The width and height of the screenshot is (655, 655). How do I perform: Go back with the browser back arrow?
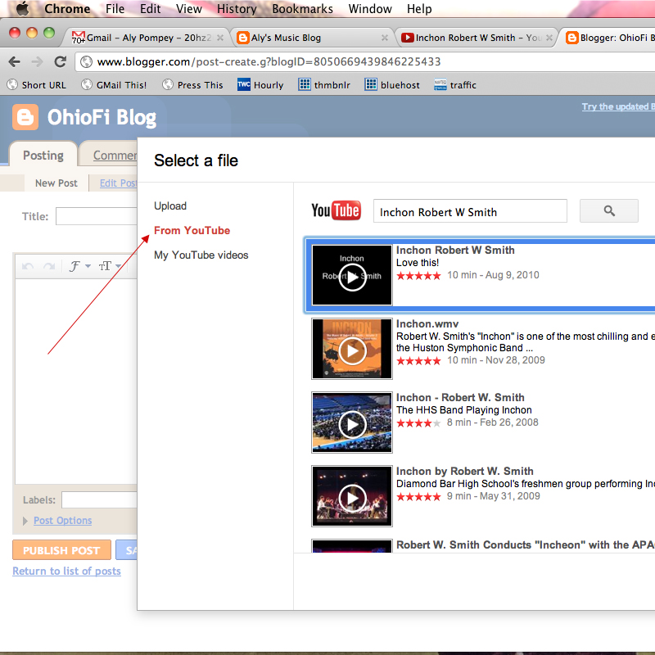click(x=14, y=62)
